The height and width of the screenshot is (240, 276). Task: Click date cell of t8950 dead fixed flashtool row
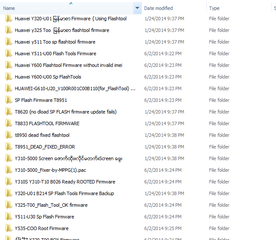[x=164, y=135]
